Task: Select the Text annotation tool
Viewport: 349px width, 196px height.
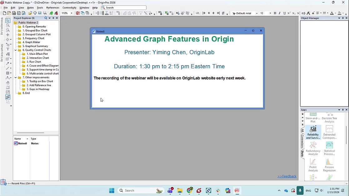Action: coord(8,49)
